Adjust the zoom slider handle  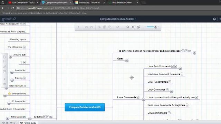click(155, 27)
